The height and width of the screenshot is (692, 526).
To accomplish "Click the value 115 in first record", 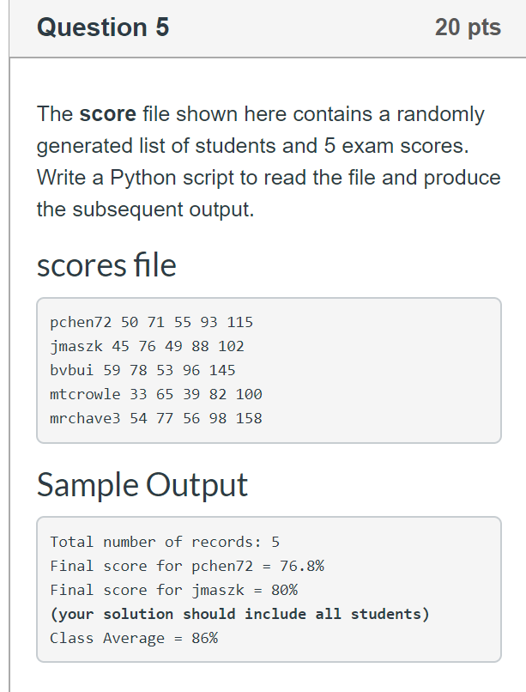I will coord(240,322).
